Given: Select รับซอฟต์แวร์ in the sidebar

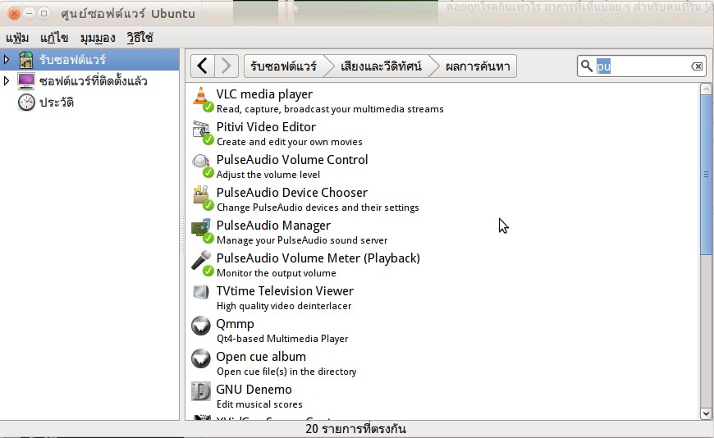Looking at the screenshot, I should [x=73, y=60].
